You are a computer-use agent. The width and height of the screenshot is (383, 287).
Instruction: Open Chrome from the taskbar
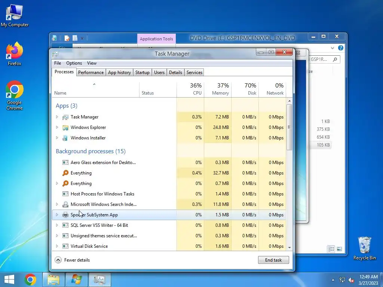point(30,280)
